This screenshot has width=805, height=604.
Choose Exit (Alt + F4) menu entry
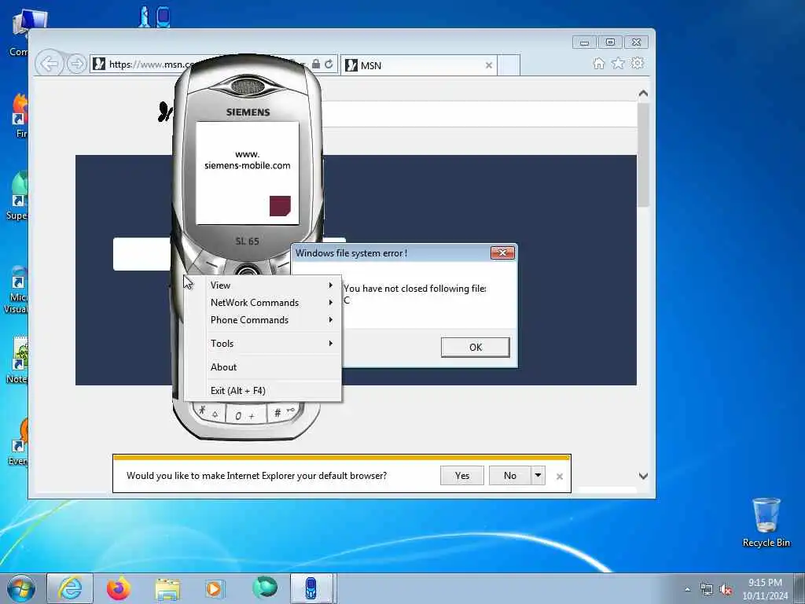pyautogui.click(x=263, y=390)
